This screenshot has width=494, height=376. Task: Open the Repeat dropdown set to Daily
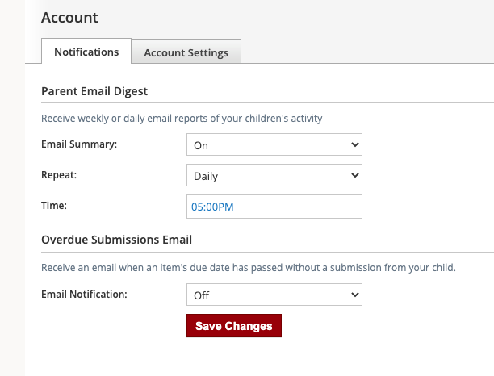(274, 175)
